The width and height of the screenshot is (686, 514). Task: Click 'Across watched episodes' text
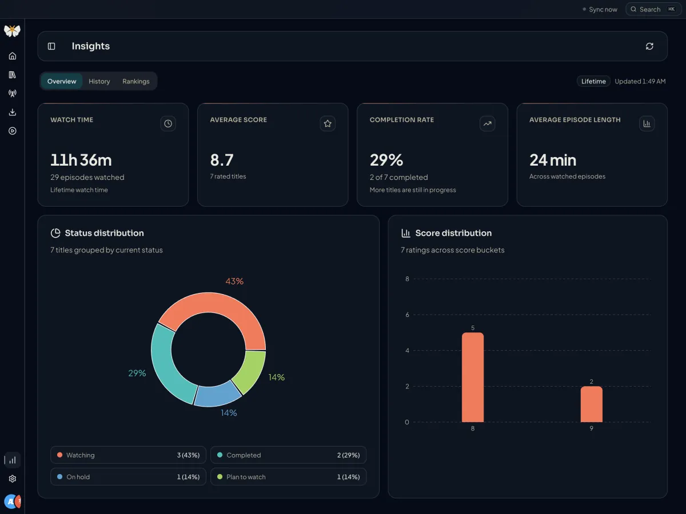pyautogui.click(x=567, y=176)
